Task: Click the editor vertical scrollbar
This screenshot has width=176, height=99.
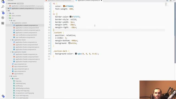Action: pos(175,32)
